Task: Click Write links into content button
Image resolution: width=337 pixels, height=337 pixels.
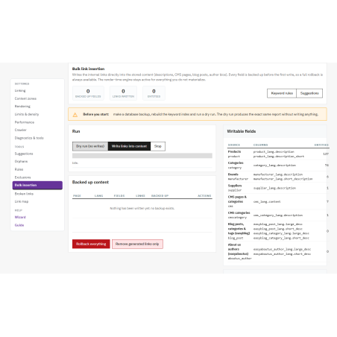Action: [x=129, y=146]
